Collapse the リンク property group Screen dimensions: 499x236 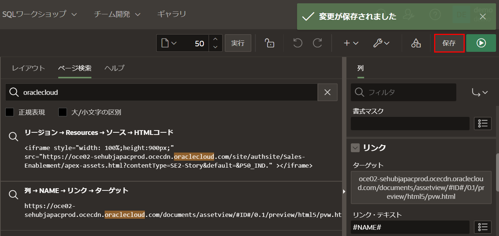(x=355, y=148)
